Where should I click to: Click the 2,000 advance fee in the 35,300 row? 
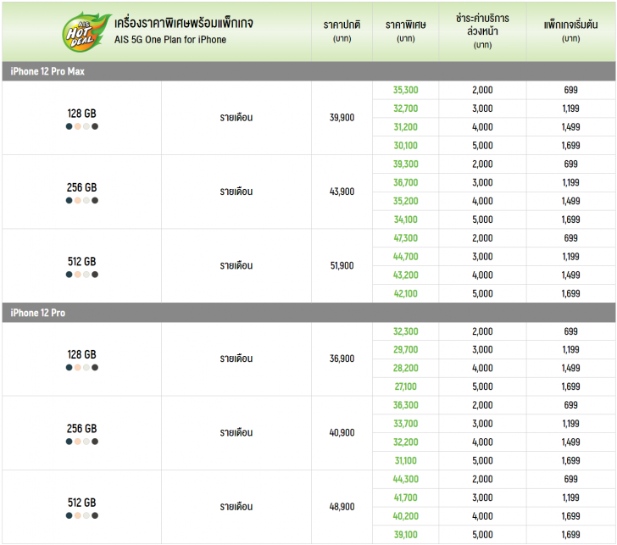pyautogui.click(x=482, y=90)
